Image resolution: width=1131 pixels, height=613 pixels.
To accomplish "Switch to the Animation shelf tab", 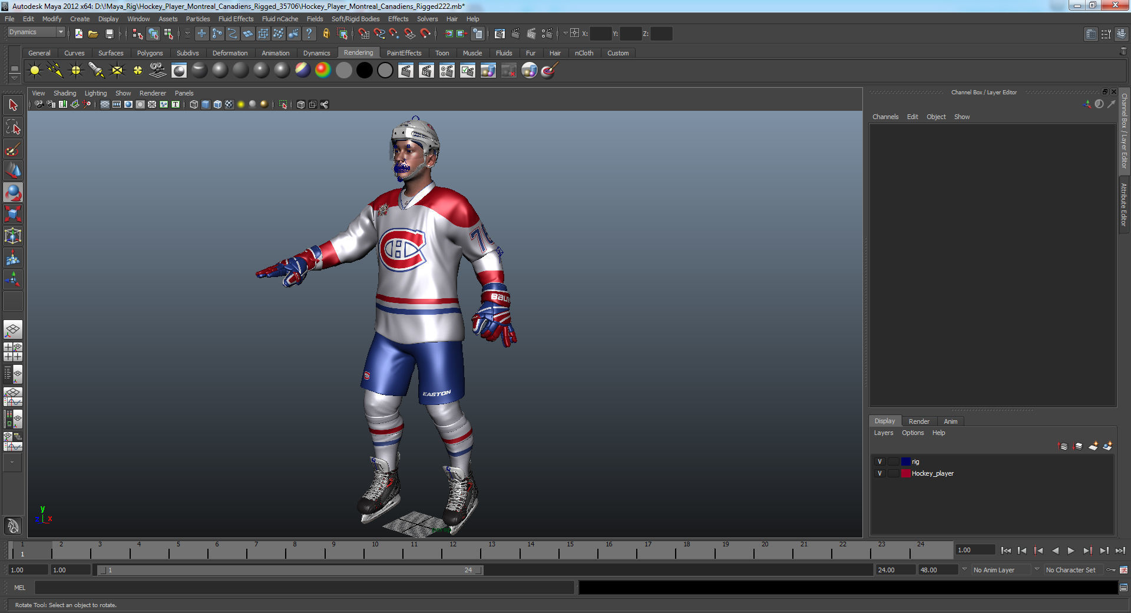I will pos(276,53).
